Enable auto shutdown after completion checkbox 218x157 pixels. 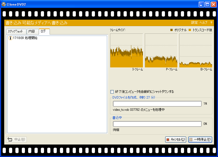tap(112, 92)
